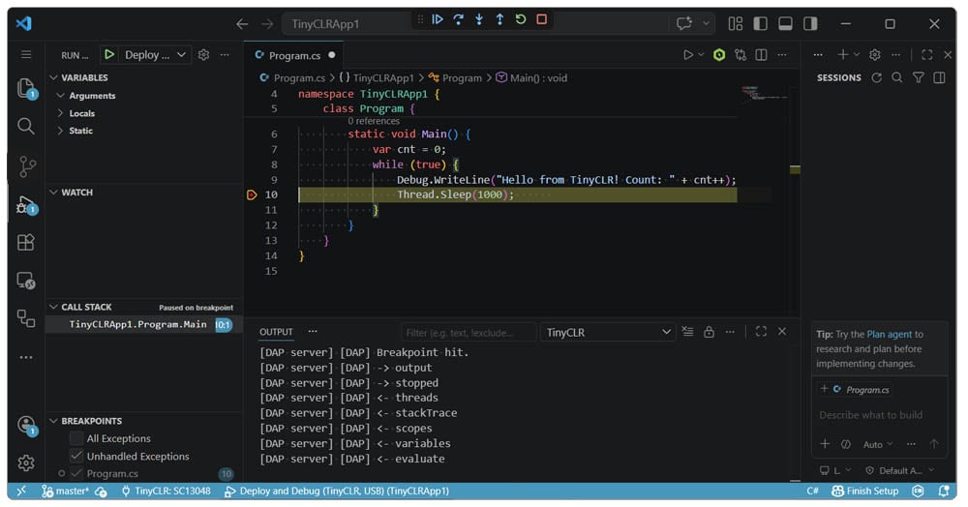968x507 pixels.
Task: Clear the Output panel
Action: pyautogui.click(x=687, y=332)
